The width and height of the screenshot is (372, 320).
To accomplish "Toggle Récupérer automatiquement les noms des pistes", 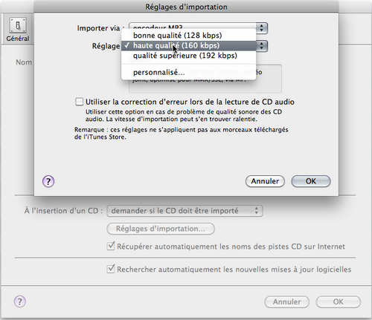I will pos(111,246).
